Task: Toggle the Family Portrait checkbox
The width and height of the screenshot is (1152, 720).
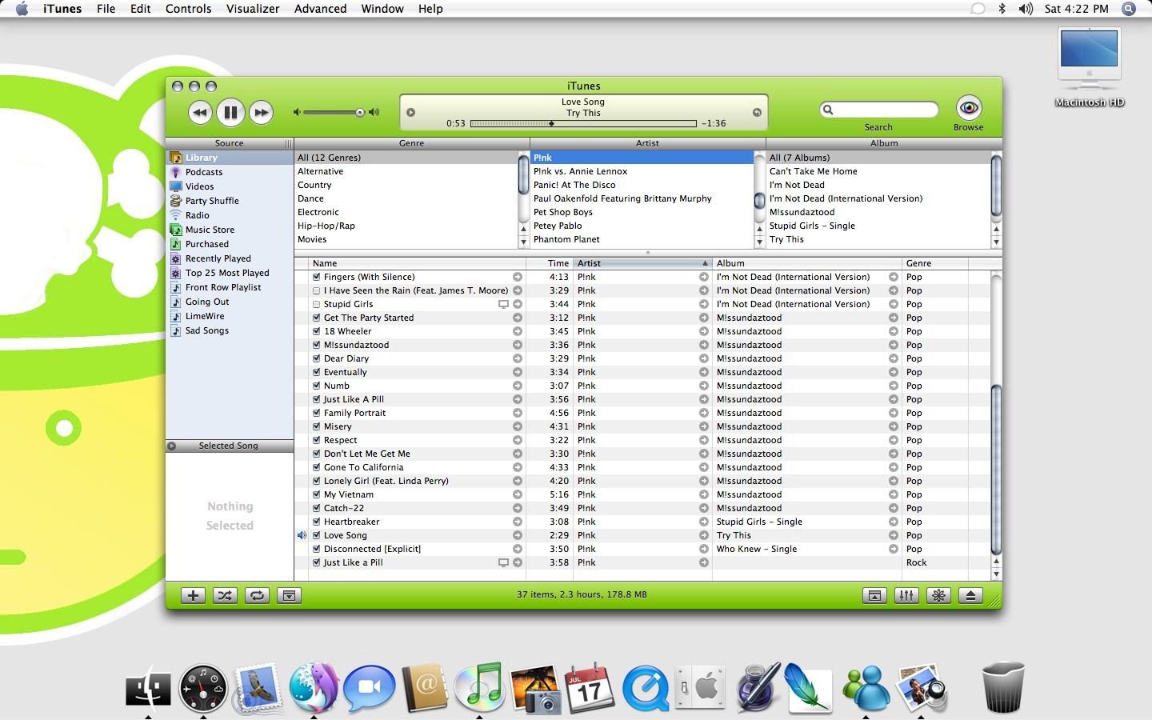Action: (x=317, y=413)
